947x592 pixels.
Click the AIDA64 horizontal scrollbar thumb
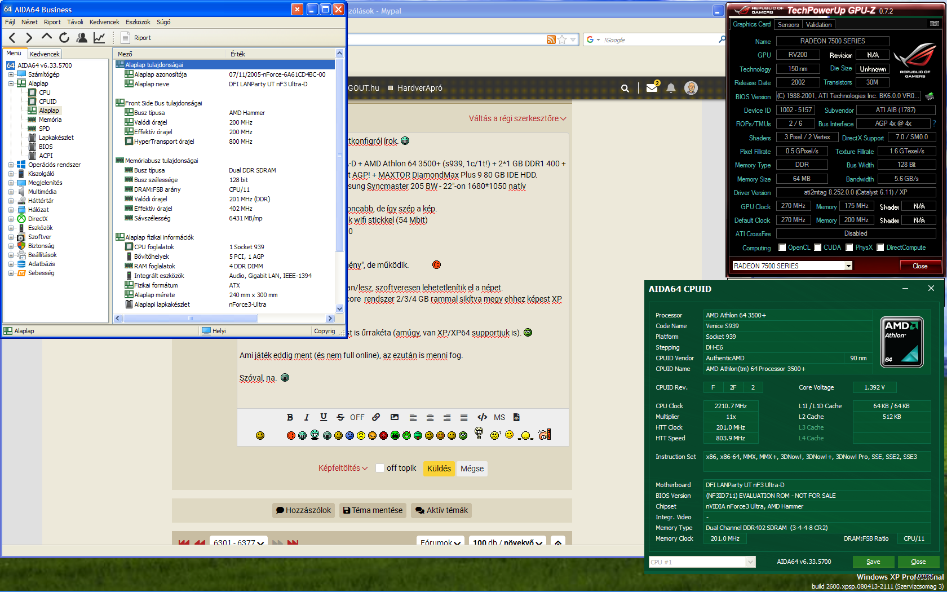[191, 319]
